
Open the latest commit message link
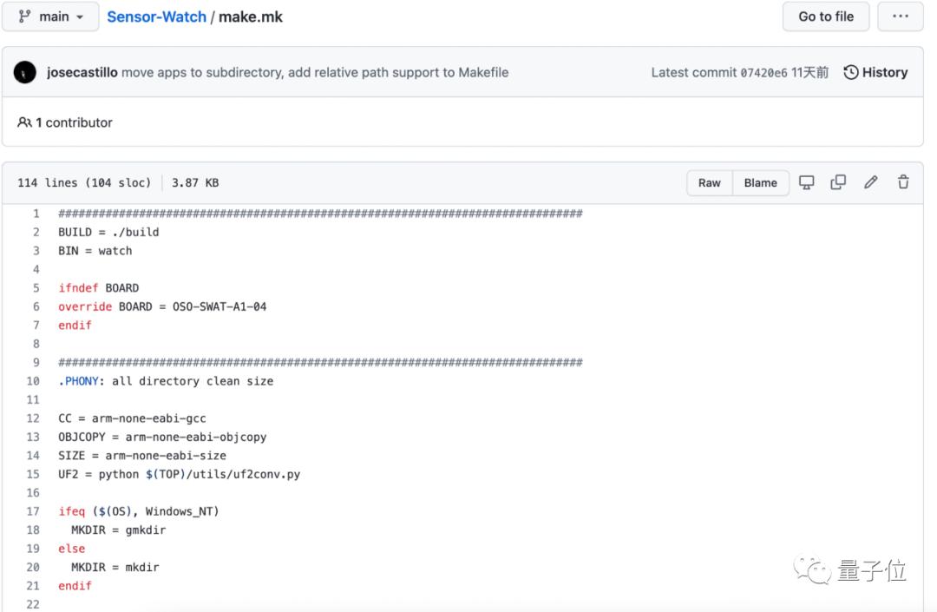coord(315,73)
